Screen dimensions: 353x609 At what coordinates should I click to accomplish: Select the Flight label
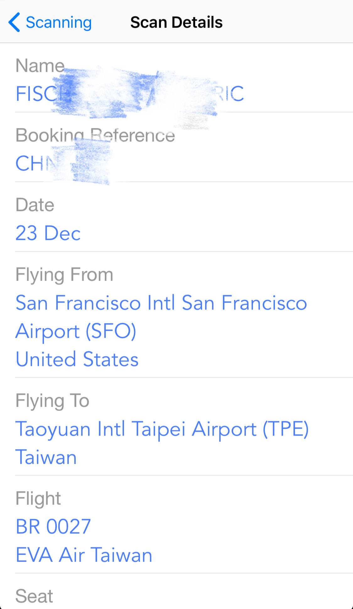[x=38, y=499]
